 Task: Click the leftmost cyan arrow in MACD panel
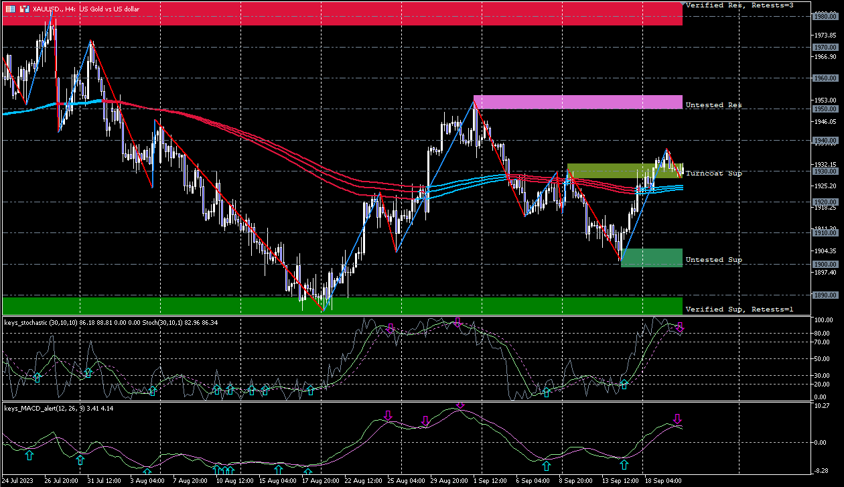point(29,456)
